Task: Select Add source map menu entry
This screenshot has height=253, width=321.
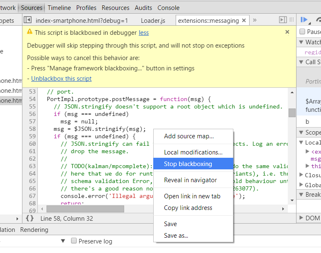Action: tap(189, 136)
